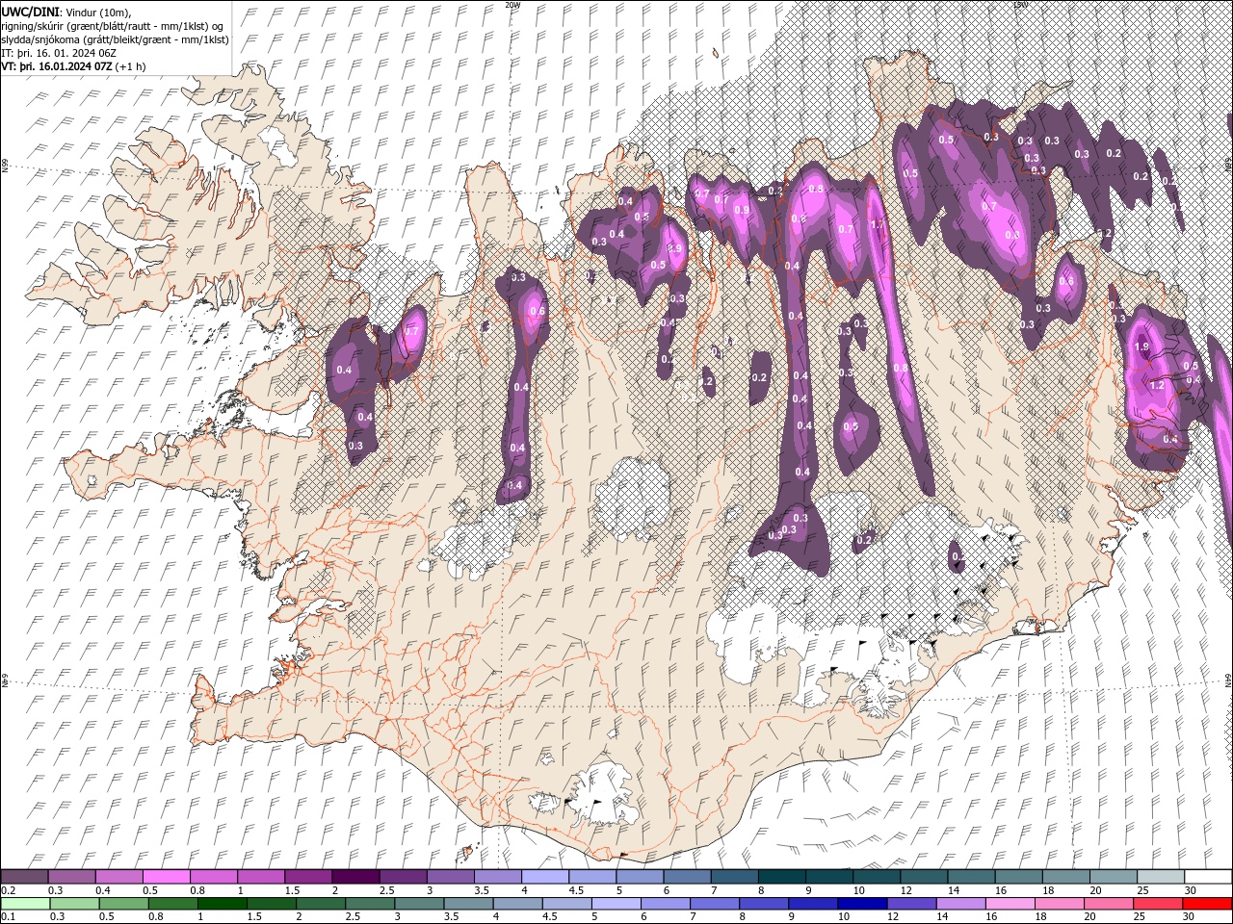The image size is (1233, 924).
Task: Click lower-row forest green swatch labeled 0.8
Action: coord(173,904)
